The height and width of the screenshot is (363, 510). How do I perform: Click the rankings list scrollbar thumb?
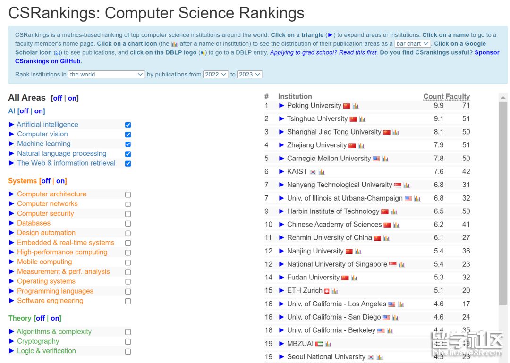(503, 203)
